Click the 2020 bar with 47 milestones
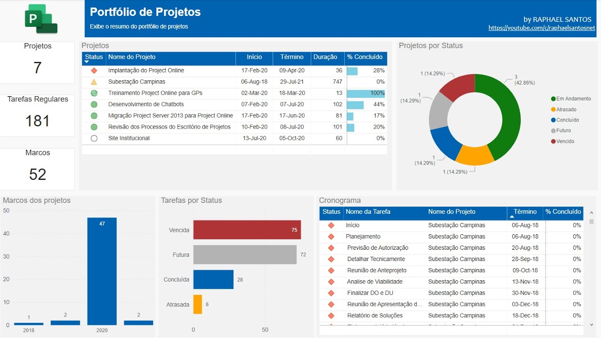Screen dimensions: 601x338 pyautogui.click(x=102, y=271)
